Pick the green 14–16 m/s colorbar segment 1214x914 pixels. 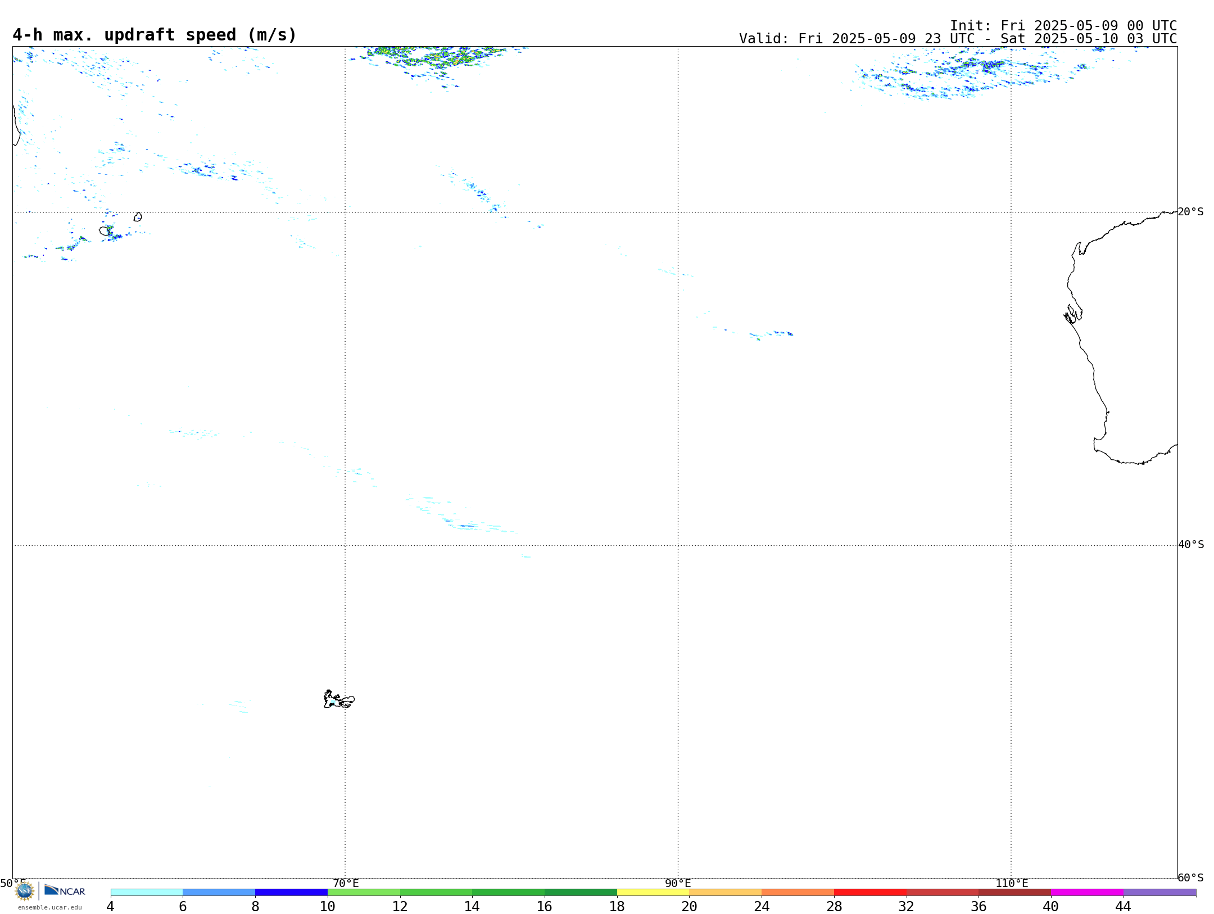pos(509,892)
